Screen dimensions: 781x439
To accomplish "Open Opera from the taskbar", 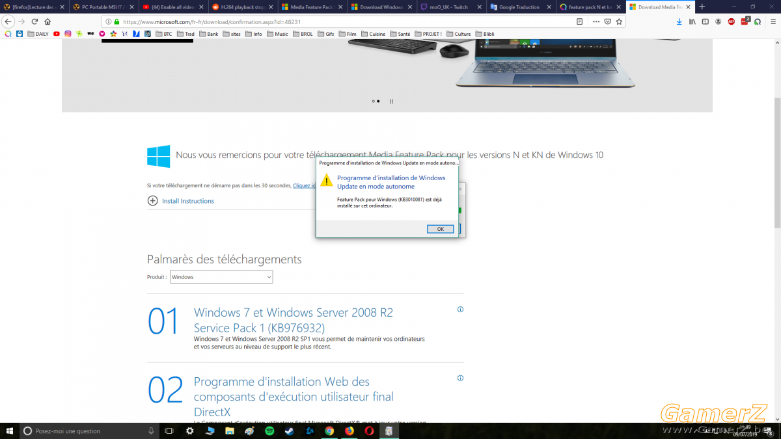I will pyautogui.click(x=369, y=431).
